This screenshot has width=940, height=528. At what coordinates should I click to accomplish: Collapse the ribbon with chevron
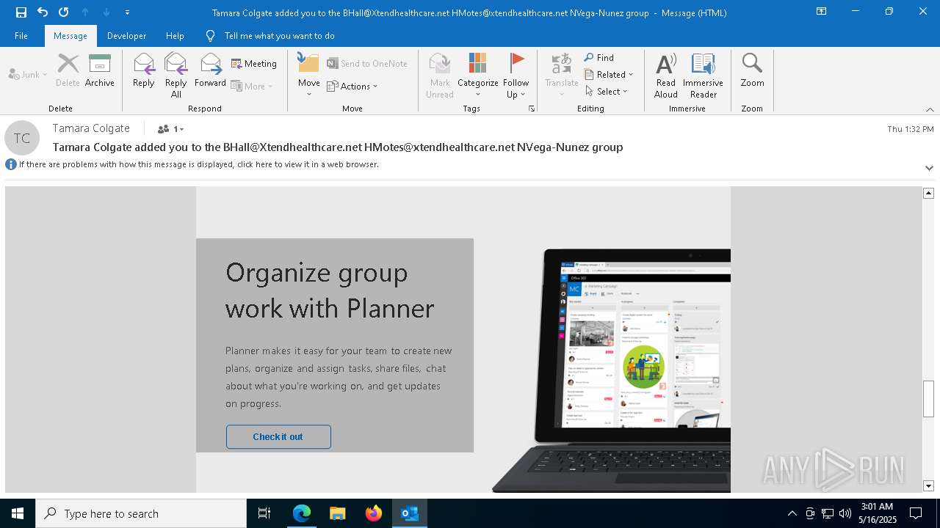(930, 109)
